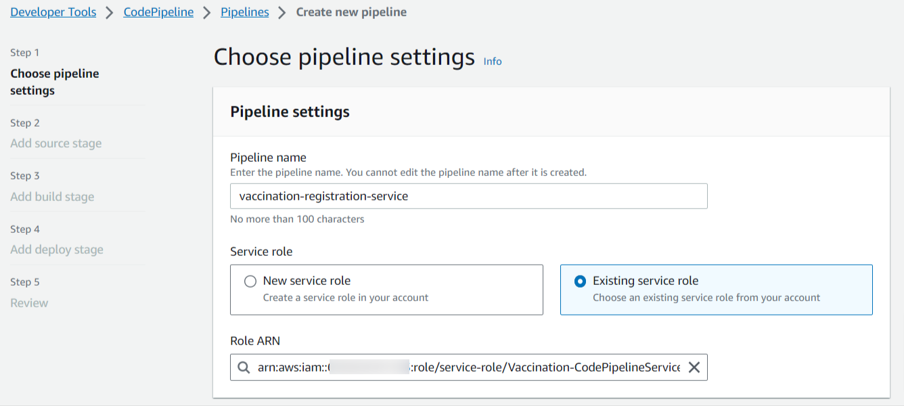This screenshot has width=904, height=406.
Task: Go to the CodePipeline breadcrumb link
Action: pyautogui.click(x=158, y=12)
